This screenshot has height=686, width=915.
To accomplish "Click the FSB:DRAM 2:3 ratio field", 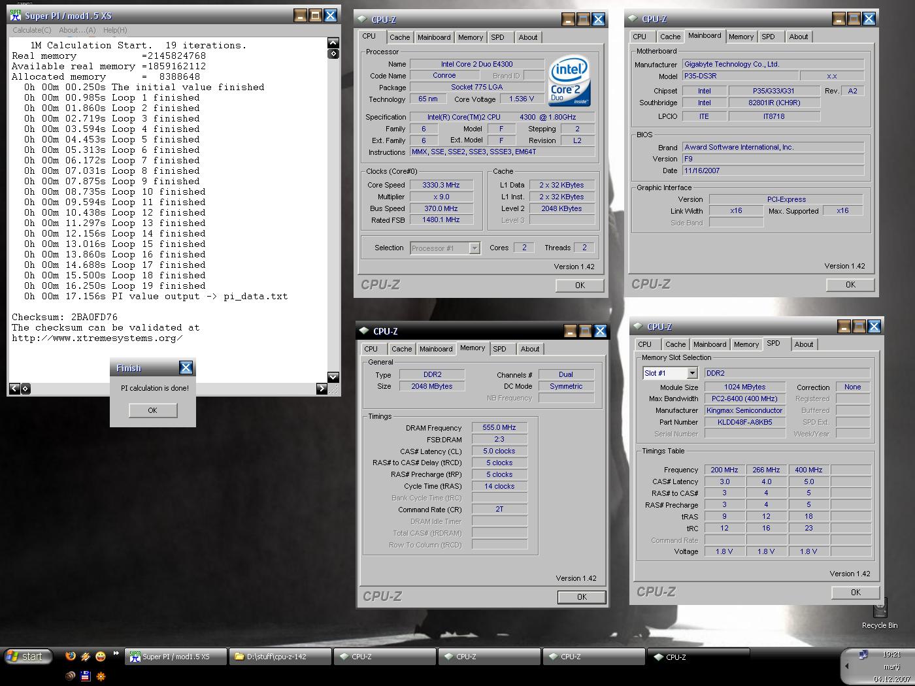I will 500,440.
